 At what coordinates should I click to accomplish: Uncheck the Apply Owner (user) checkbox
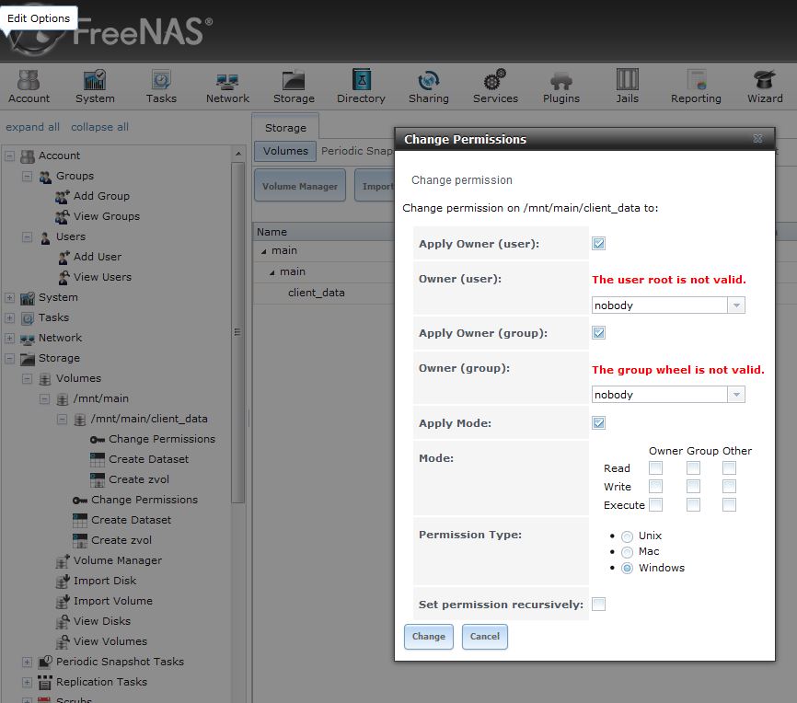tap(598, 244)
